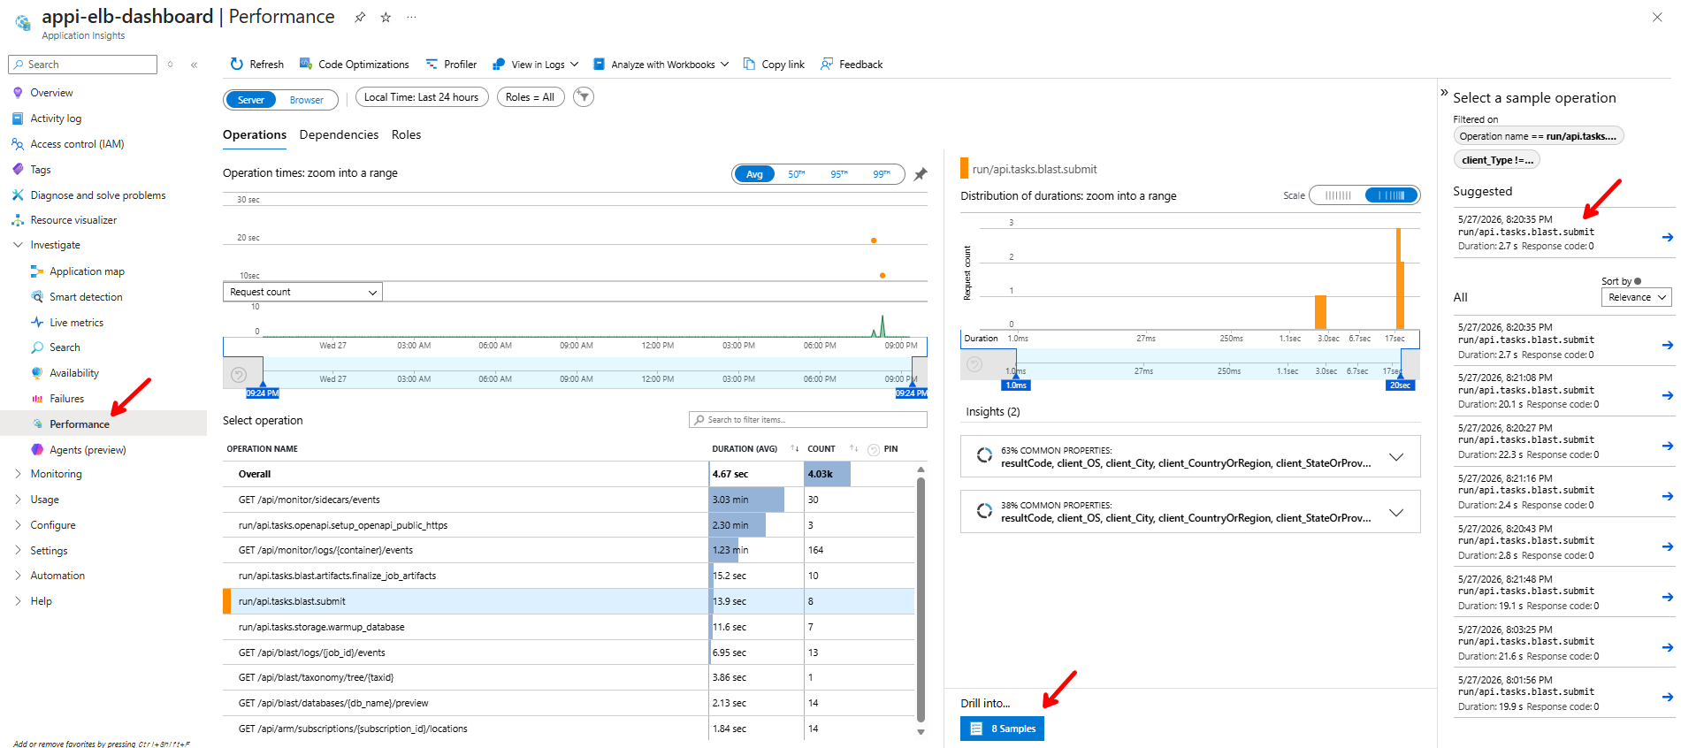Expand the Monitoring section
Screen dimensions: 1681x748
coord(18,474)
